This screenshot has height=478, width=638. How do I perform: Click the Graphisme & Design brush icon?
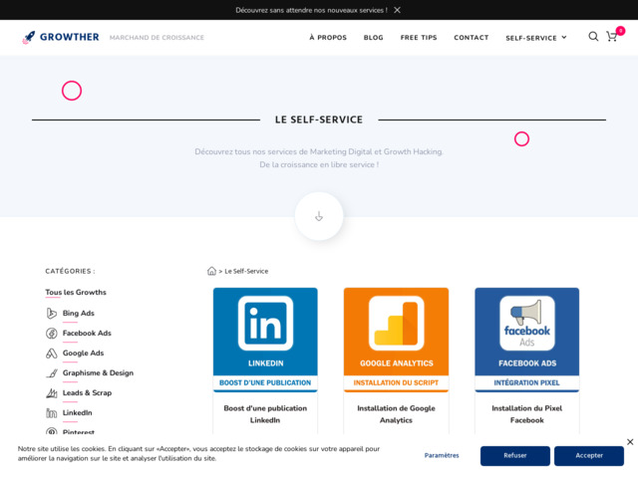click(51, 373)
